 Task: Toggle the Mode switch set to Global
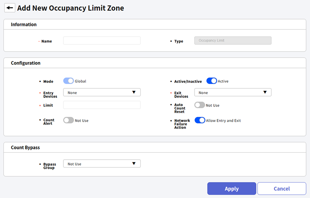(x=69, y=81)
